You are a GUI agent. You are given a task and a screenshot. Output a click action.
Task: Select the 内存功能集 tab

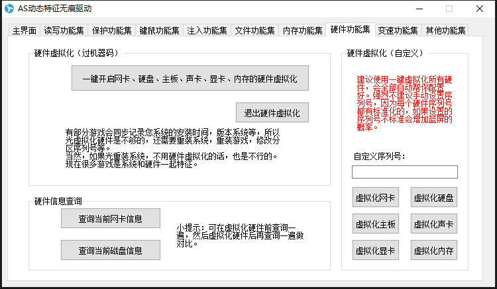pos(302,30)
